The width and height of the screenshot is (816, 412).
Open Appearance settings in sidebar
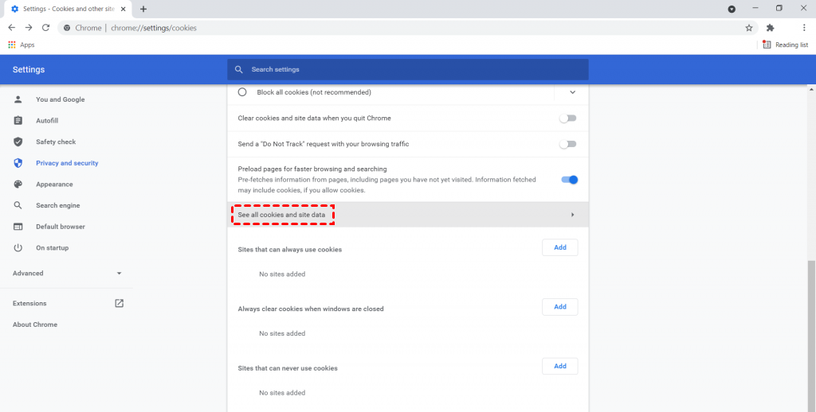click(x=54, y=185)
